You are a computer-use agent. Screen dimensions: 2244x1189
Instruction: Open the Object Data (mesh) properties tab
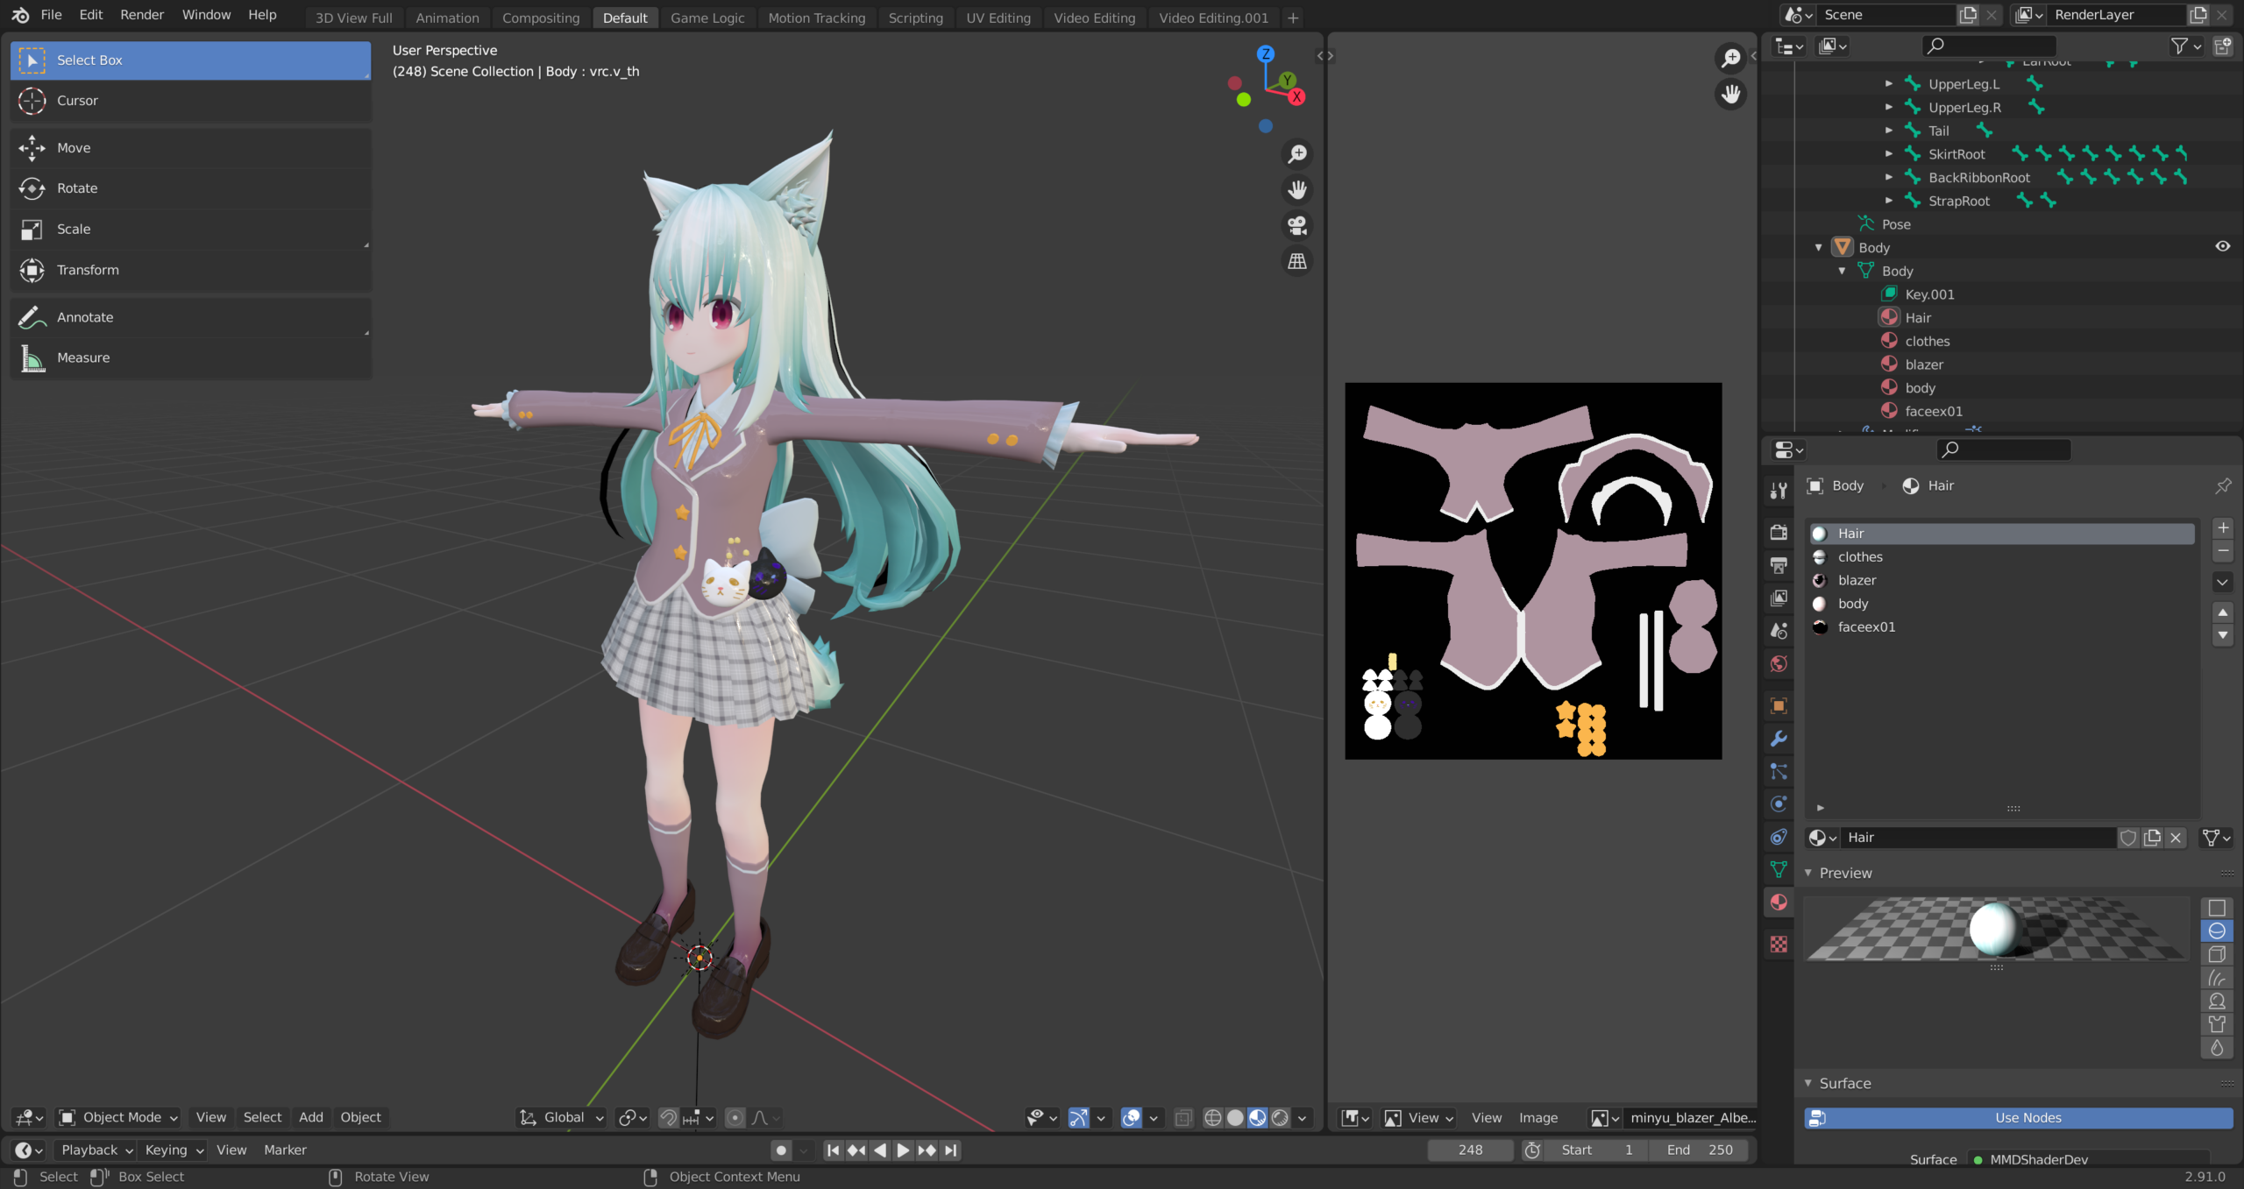click(1779, 869)
